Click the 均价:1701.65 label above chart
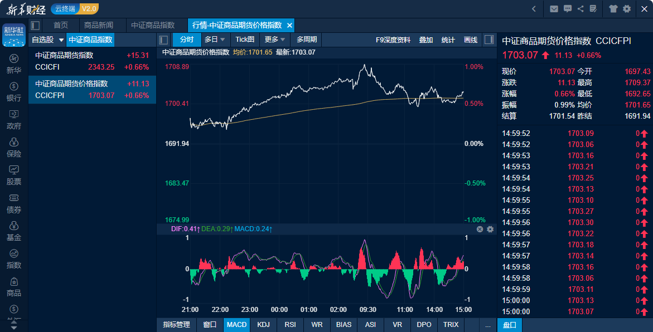This screenshot has width=653, height=332. (253, 52)
